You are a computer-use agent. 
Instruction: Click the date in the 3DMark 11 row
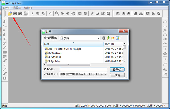(114, 57)
